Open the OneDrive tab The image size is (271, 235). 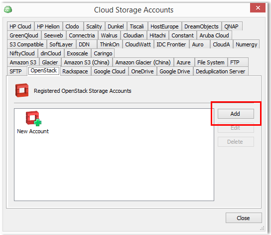pyautogui.click(x=142, y=71)
